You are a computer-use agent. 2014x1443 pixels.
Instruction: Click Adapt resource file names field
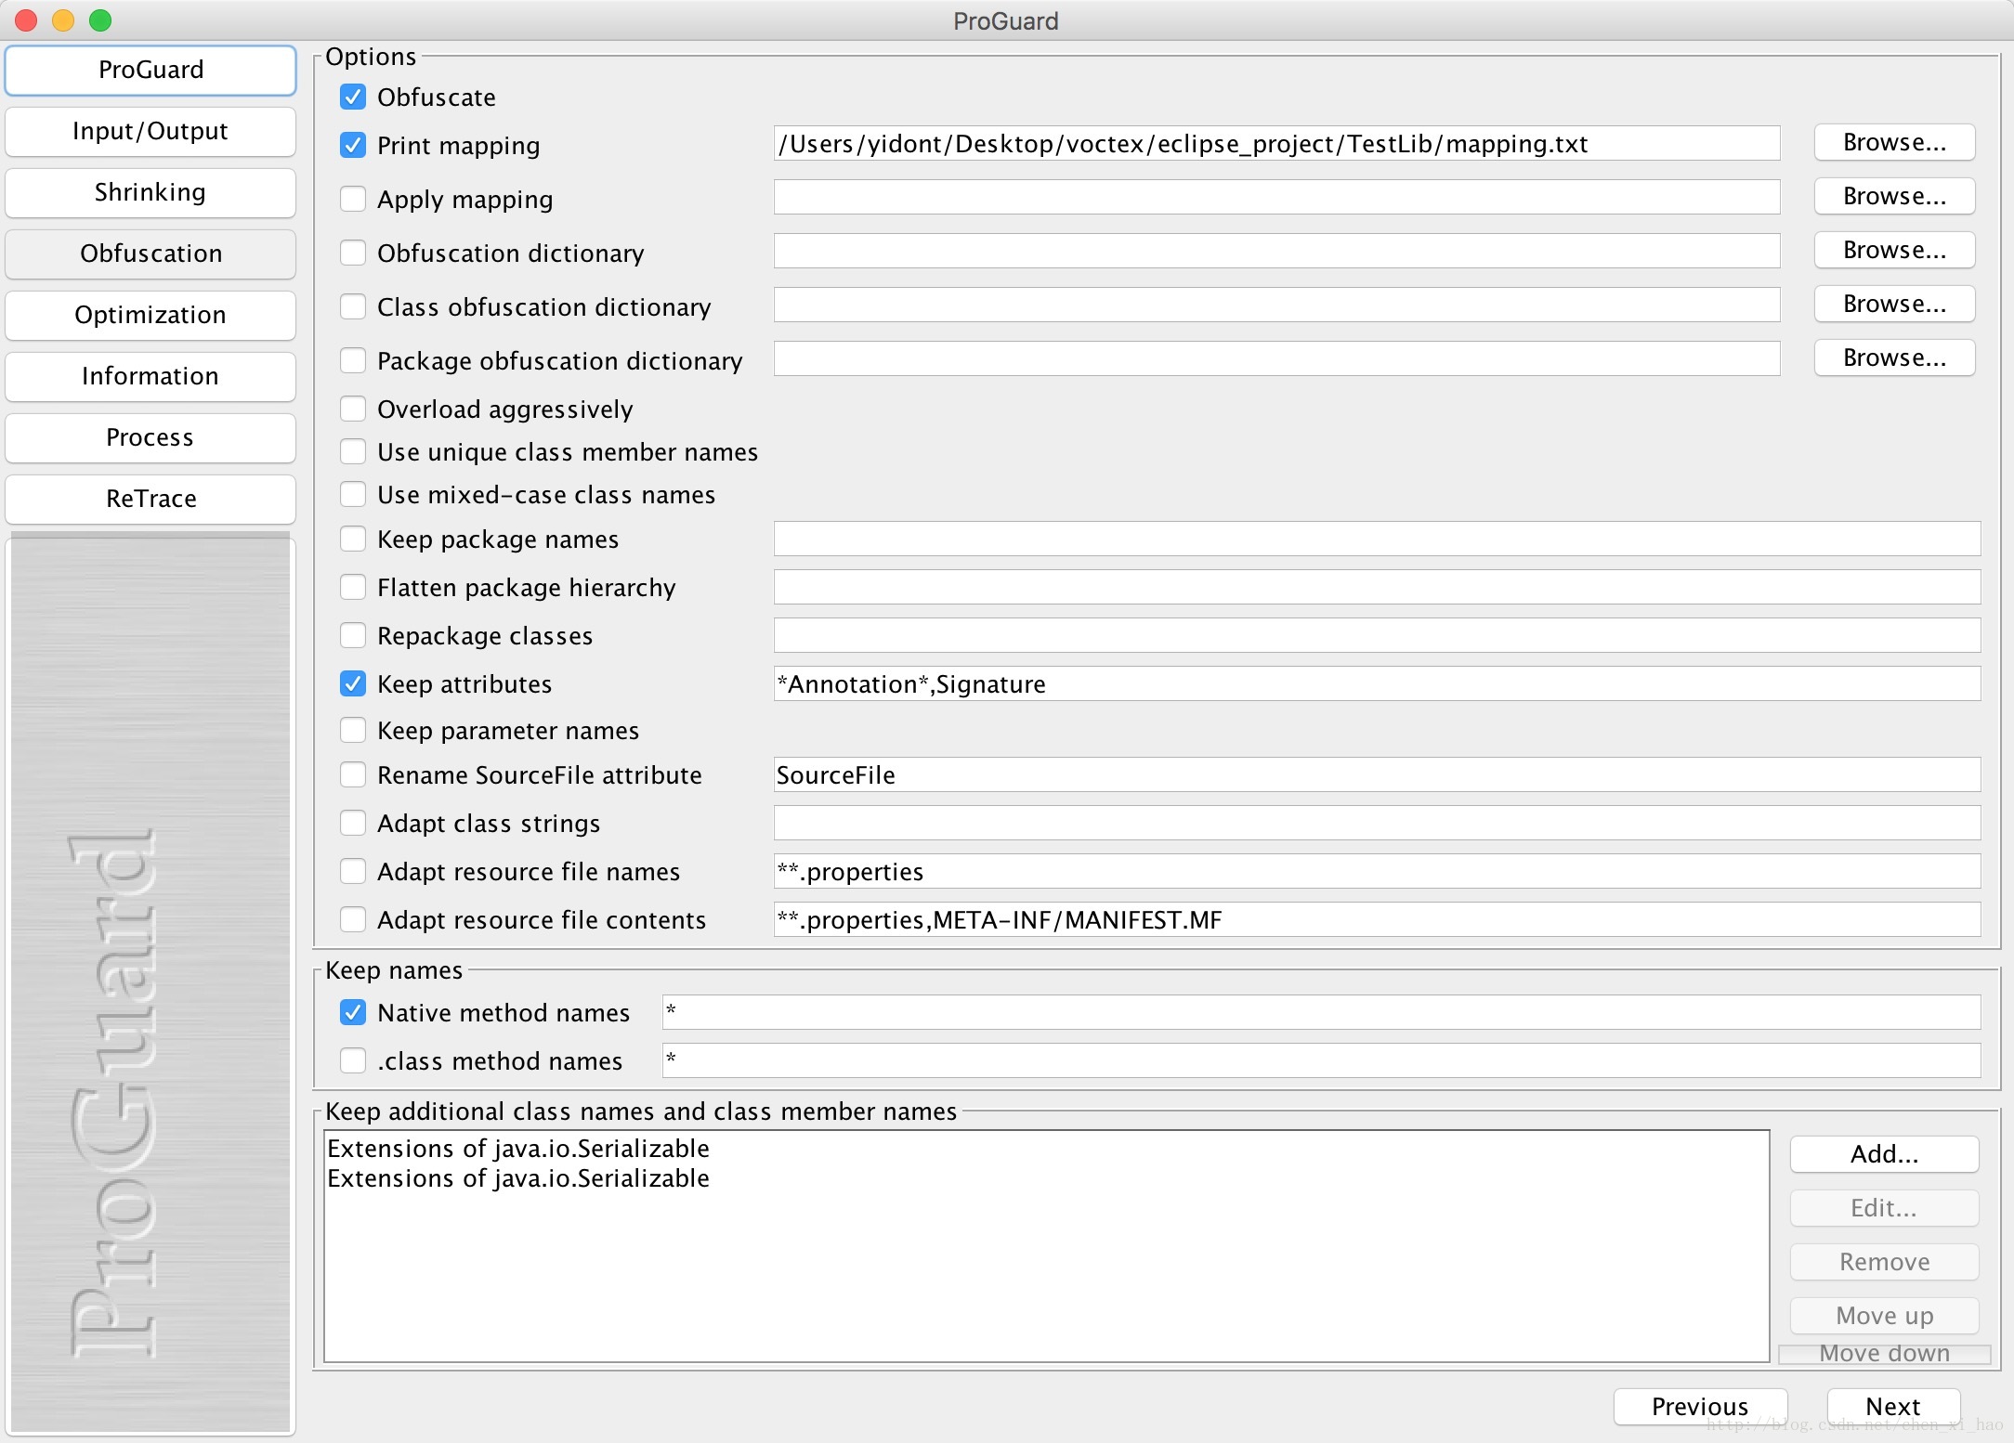pyautogui.click(x=1377, y=871)
